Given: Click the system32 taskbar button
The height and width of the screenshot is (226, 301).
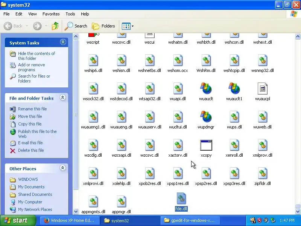Looking at the screenshot, I should [x=130, y=220].
